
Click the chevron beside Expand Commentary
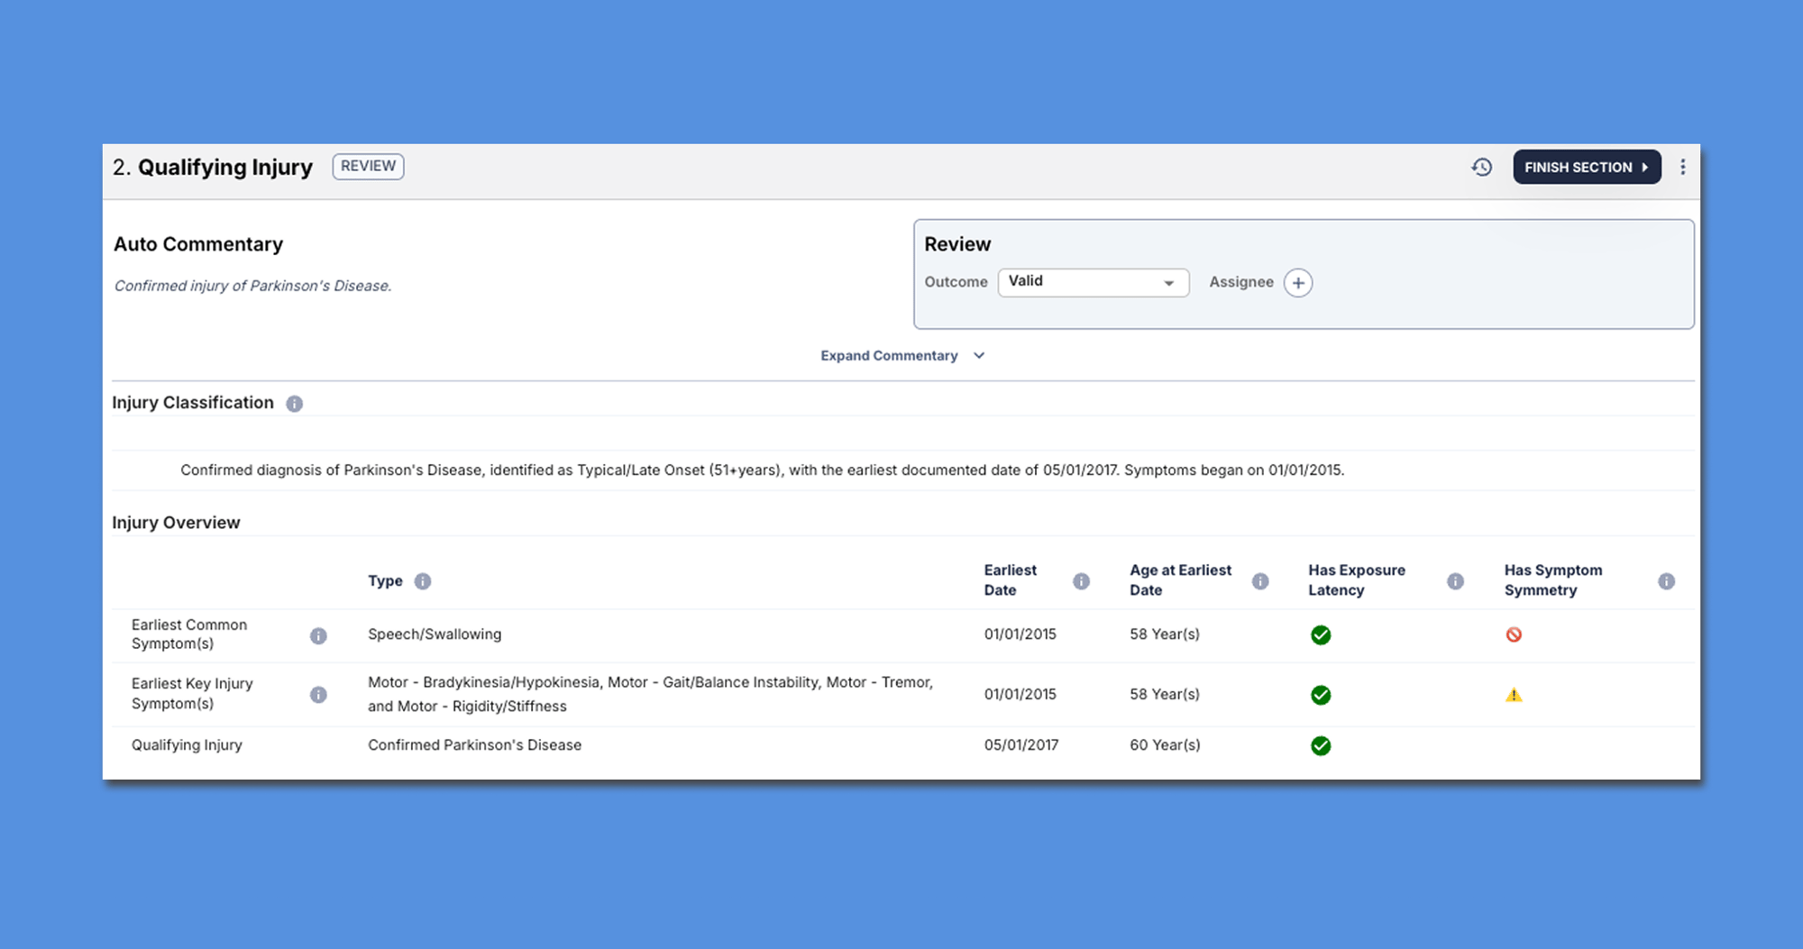coord(979,356)
